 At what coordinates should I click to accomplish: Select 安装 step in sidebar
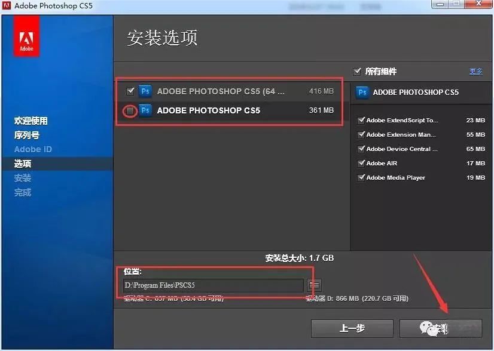(x=23, y=178)
